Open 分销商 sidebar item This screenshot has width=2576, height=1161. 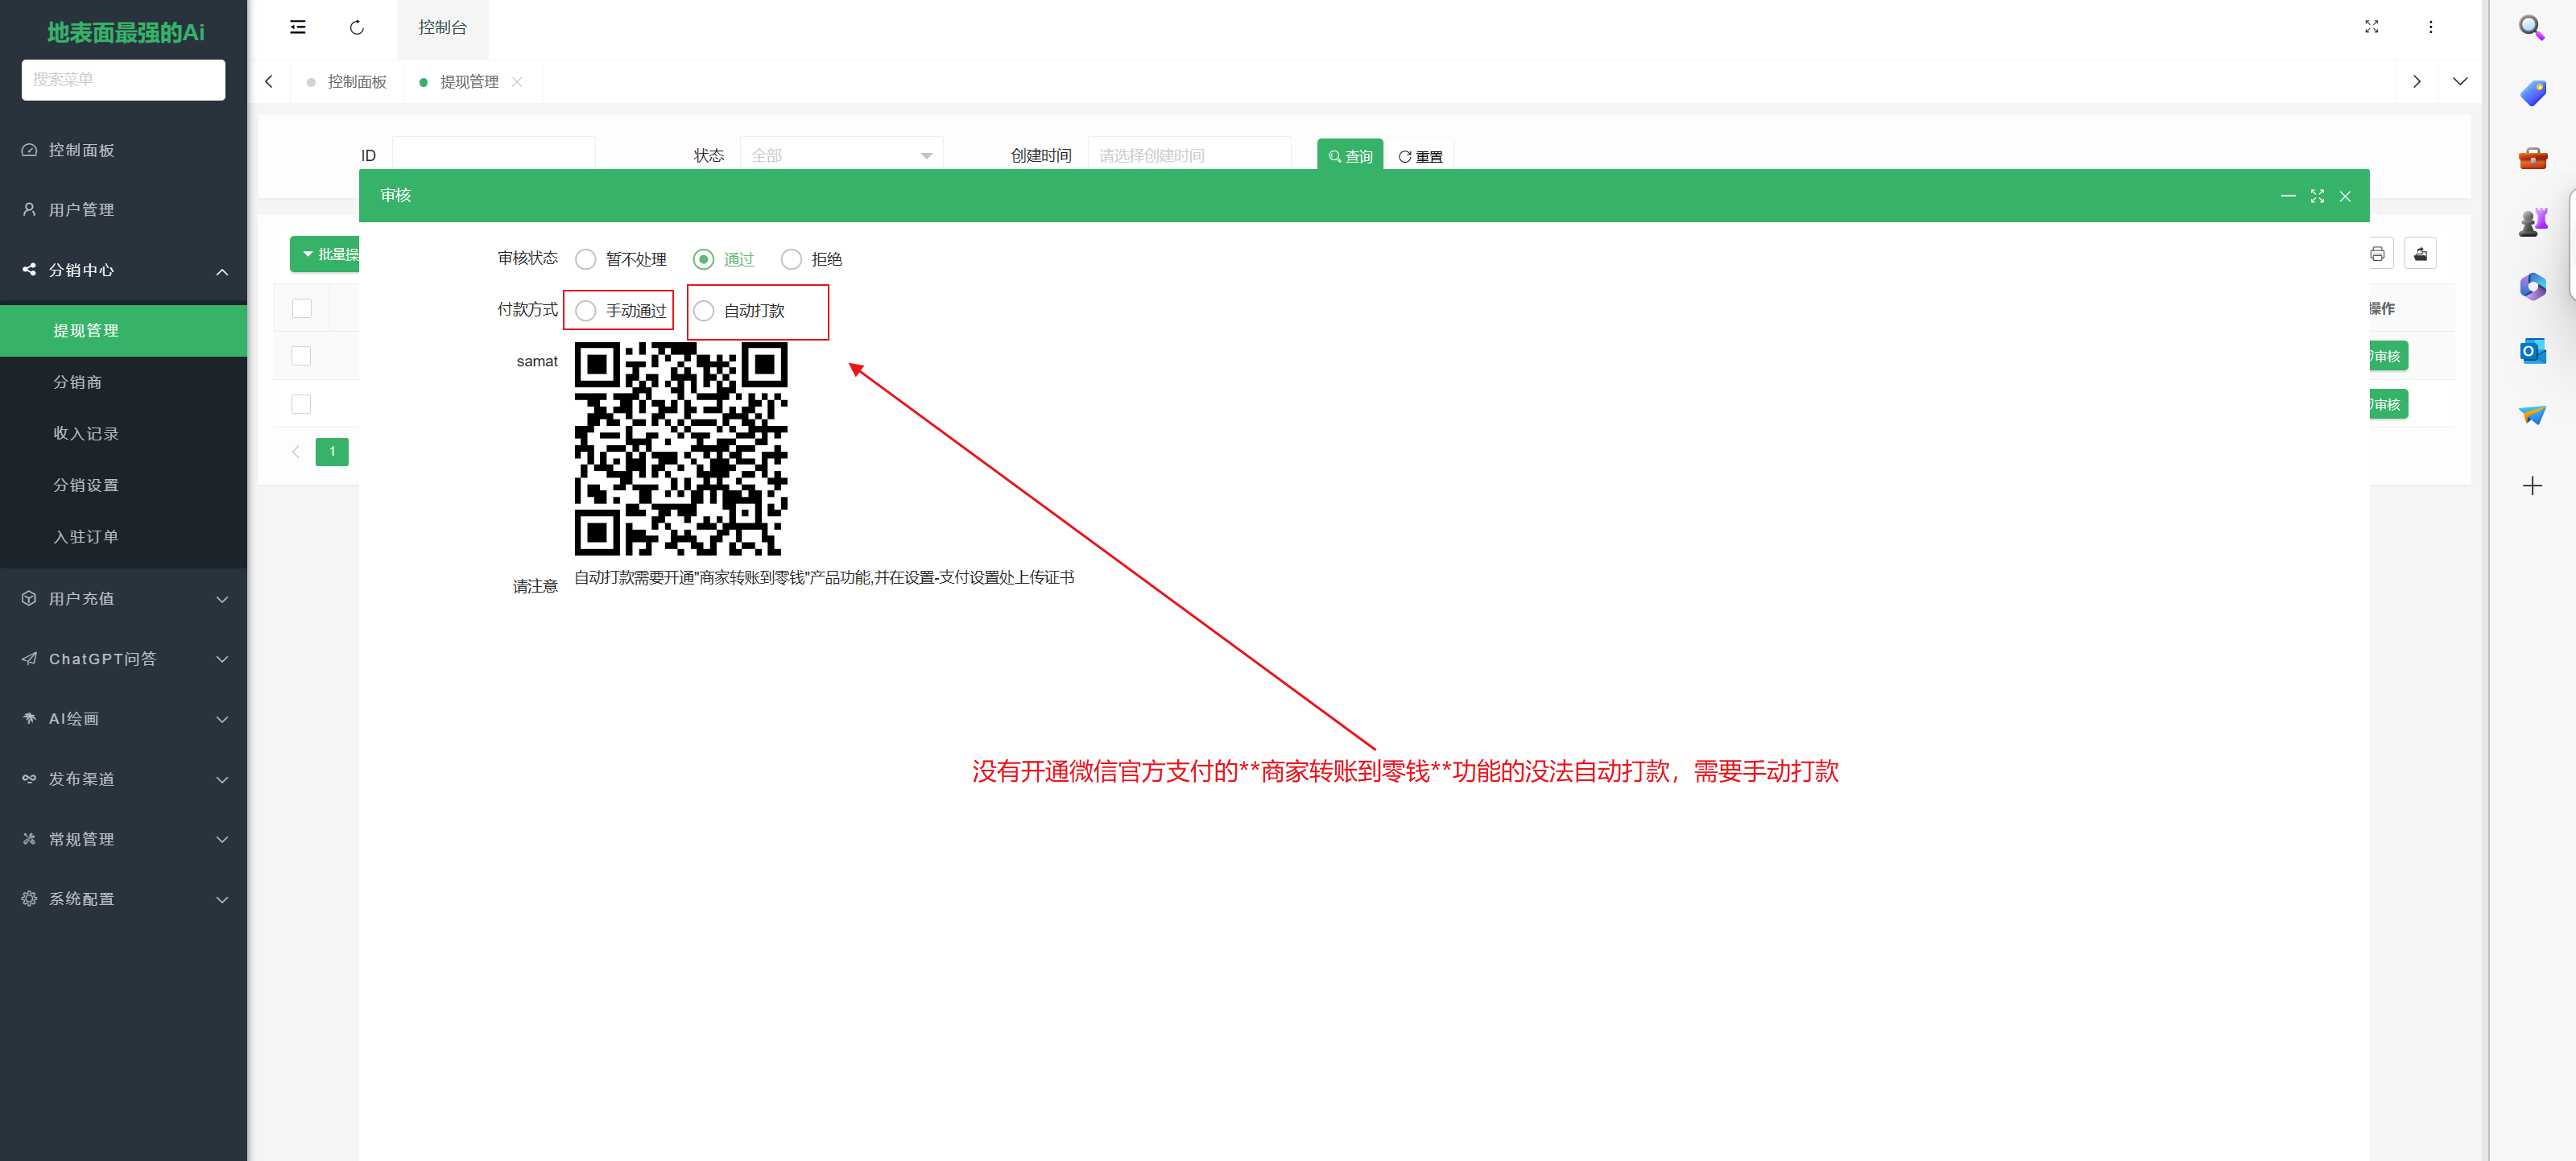(x=123, y=382)
